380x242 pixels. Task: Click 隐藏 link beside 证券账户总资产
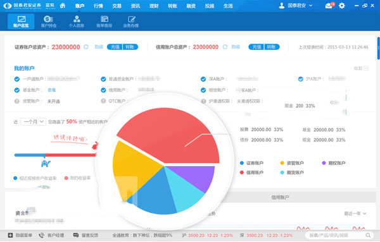(x=99, y=47)
